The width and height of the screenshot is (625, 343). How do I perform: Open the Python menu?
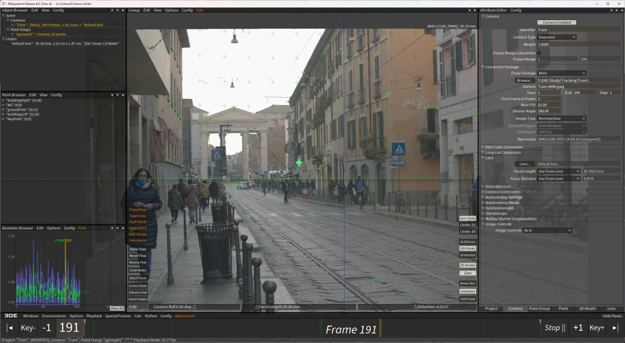151,316
